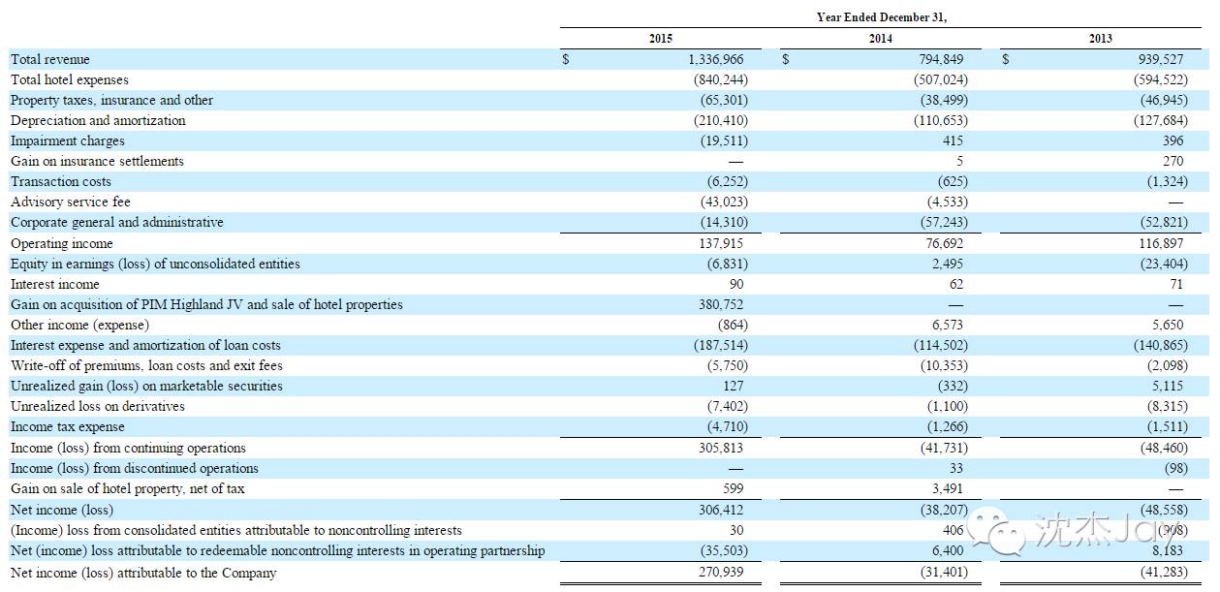
Task: Click 'Interest expense and amortization of loan costs'
Action: (x=145, y=345)
